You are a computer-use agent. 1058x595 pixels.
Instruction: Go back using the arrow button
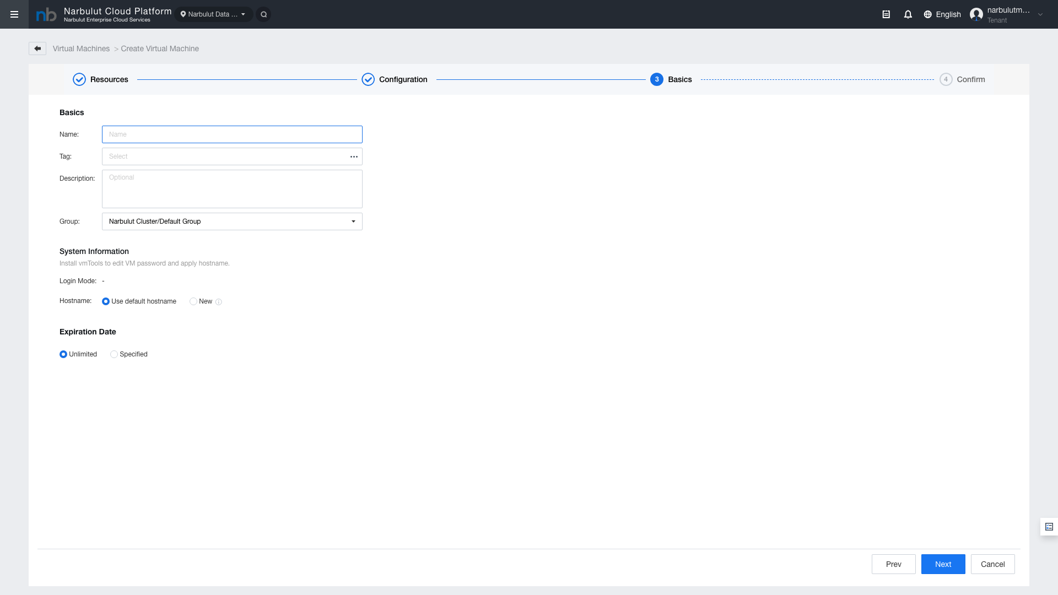(x=37, y=48)
